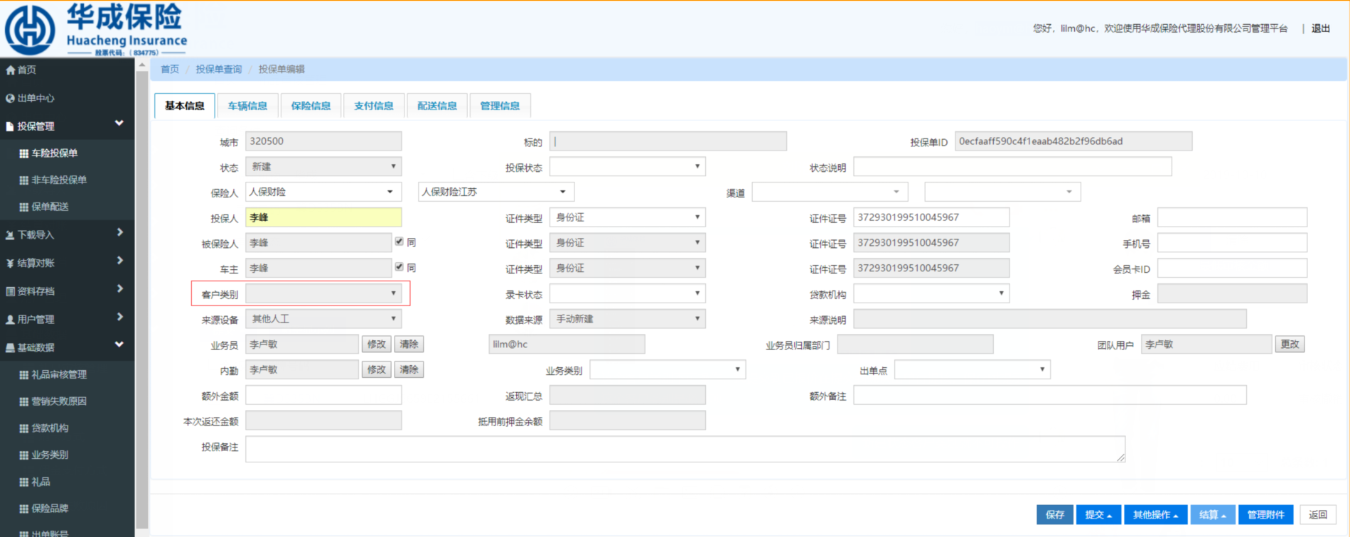
Task: Open 出单中心 via its sidebar icon
Action: pos(10,98)
